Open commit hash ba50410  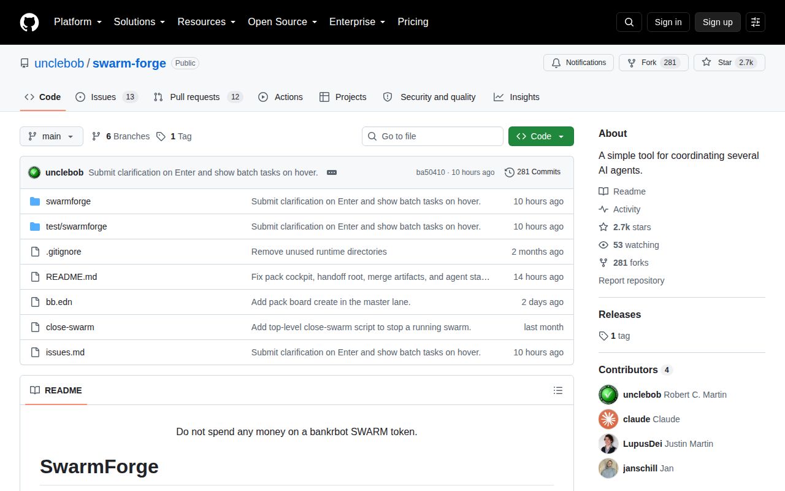pyautogui.click(x=431, y=172)
